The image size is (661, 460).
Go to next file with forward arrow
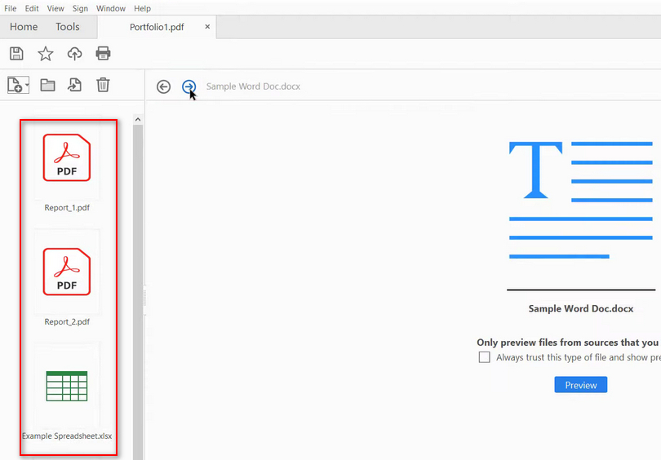tap(189, 86)
